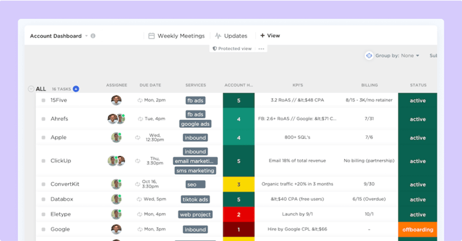Viewport: 462px width, 241px height.
Task: Toggle the status square of Apple task
Action: click(44, 138)
